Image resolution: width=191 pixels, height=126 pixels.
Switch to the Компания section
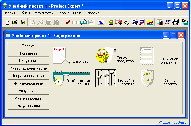(x=28, y=53)
